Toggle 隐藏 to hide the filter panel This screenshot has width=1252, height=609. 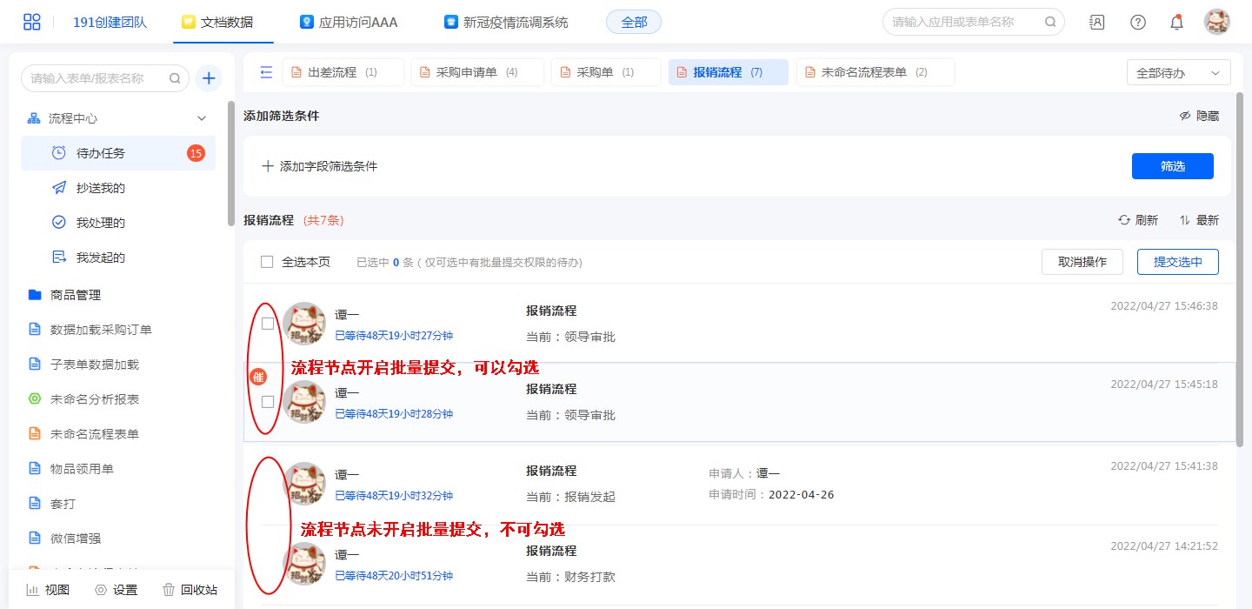tap(1199, 116)
